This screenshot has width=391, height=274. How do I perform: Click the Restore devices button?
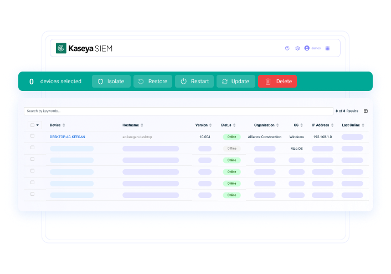(x=153, y=82)
